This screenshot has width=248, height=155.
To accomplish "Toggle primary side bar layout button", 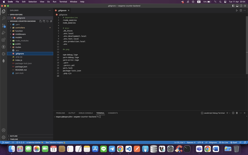I will point(233,6).
